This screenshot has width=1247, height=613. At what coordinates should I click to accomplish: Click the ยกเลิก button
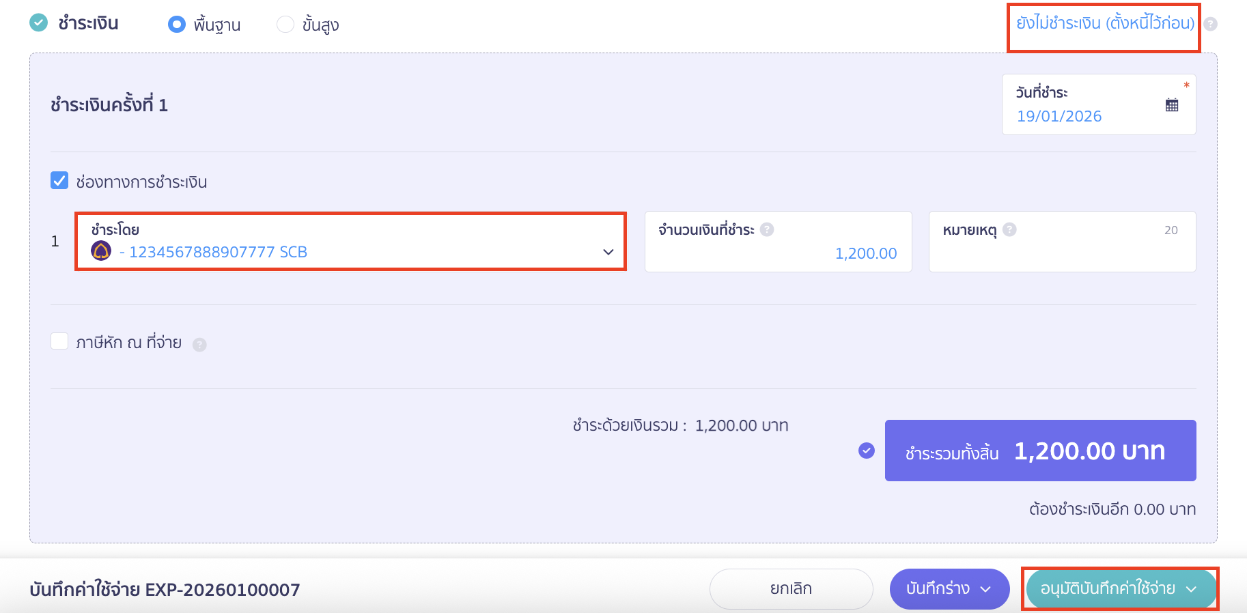coord(791,588)
